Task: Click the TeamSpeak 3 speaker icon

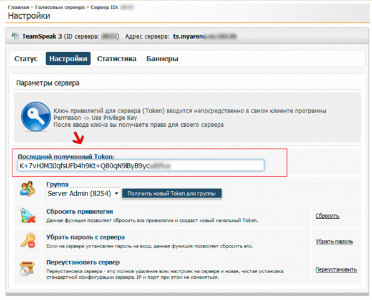Action: click(x=15, y=36)
